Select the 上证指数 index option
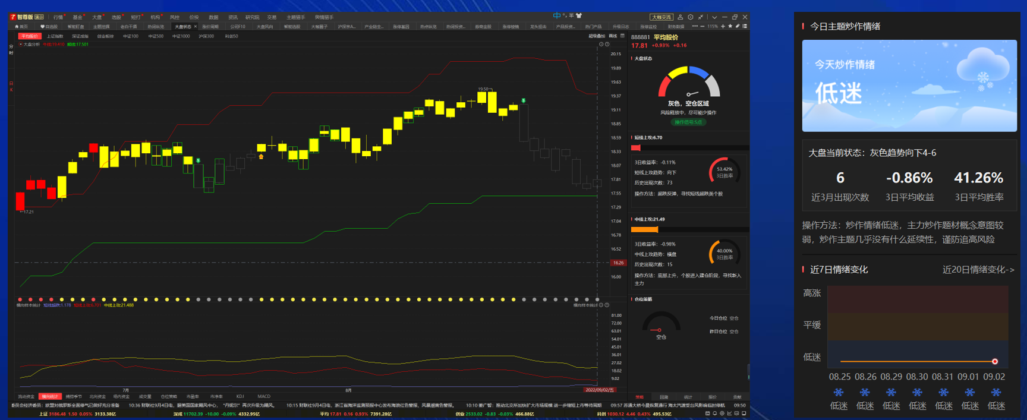This screenshot has width=1027, height=420. 55,36
